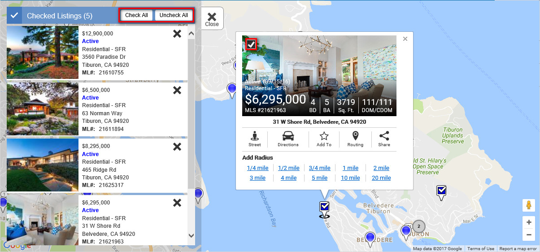Uncheck the listing checkbox on the popup photo
Screen dimensions: 540x252
pos(251,44)
